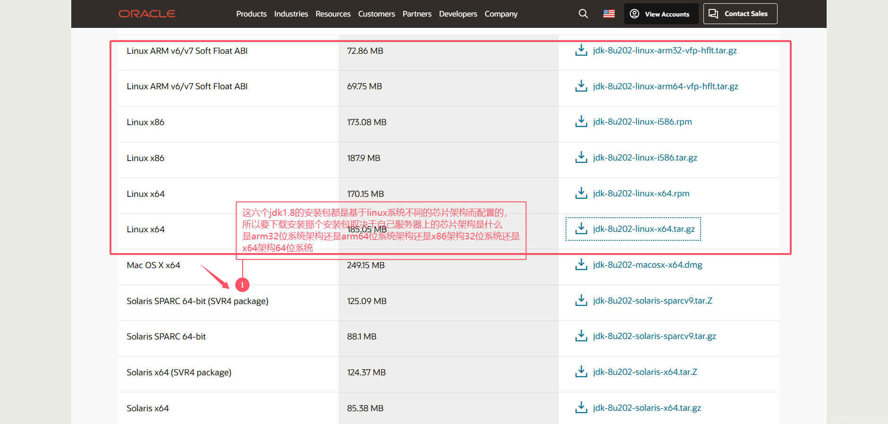Click the Contact Sales button
Image resolution: width=888 pixels, height=424 pixels.
tap(740, 14)
